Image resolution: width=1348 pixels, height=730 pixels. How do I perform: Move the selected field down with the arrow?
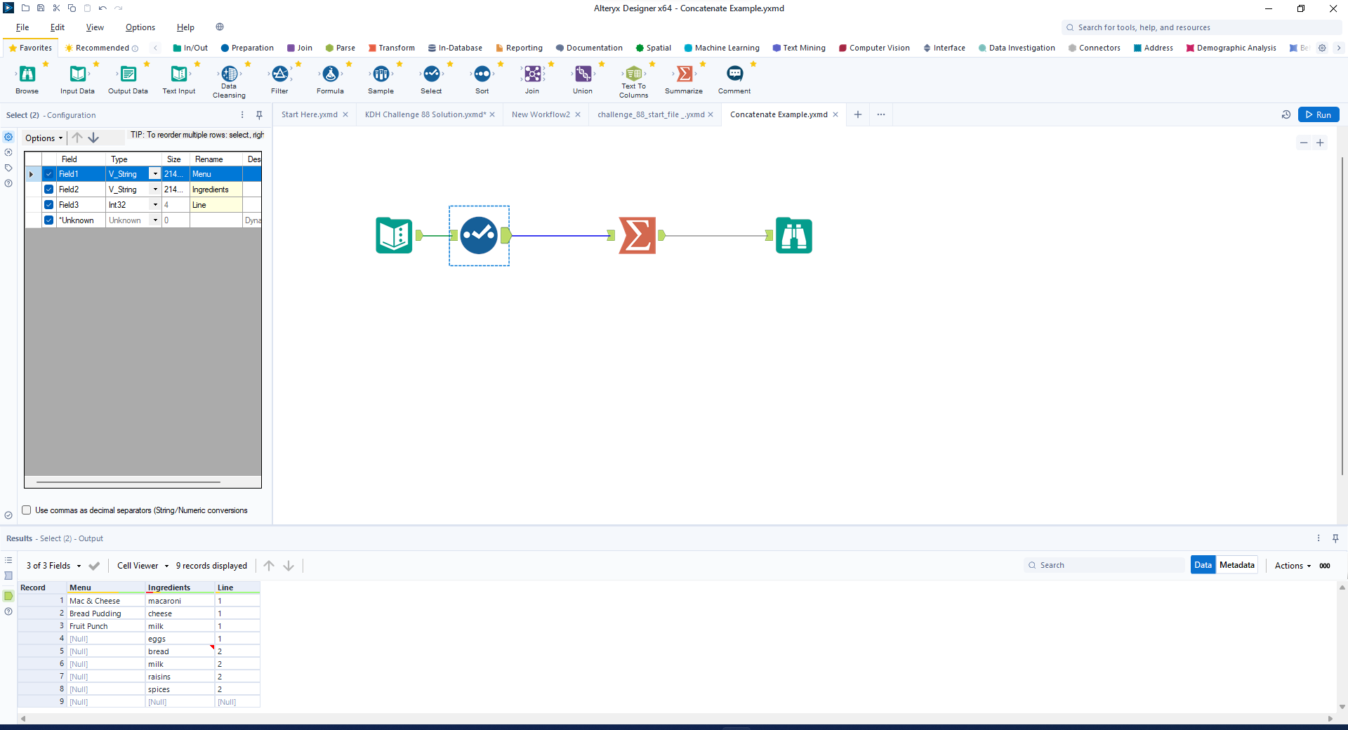click(x=93, y=138)
